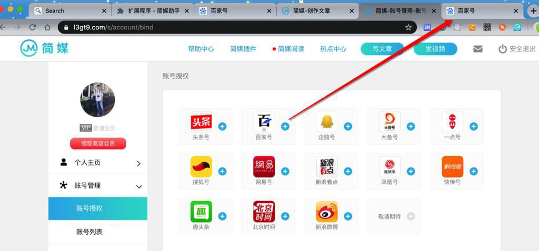
Task: Open the 简媒插件 link
Action: tap(243, 49)
